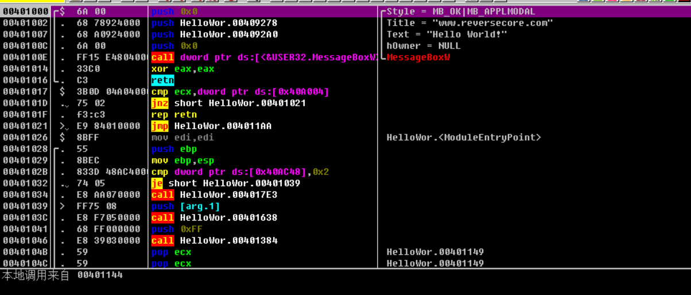Select the mov ebp,esp instruction
The width and height of the screenshot is (691, 295).
(183, 160)
